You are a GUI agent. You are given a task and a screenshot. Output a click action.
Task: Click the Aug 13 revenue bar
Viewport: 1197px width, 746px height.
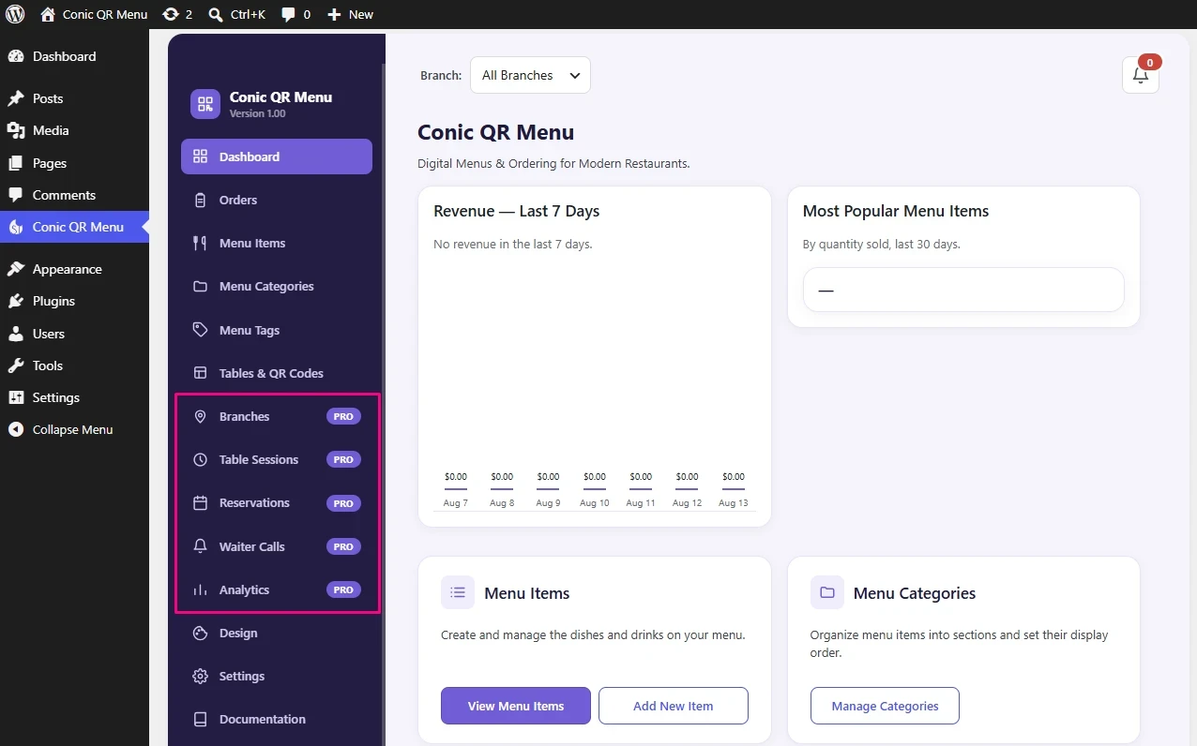(734, 488)
